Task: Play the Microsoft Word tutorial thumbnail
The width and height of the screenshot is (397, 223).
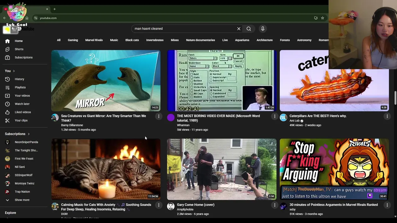Action: pos(222,81)
